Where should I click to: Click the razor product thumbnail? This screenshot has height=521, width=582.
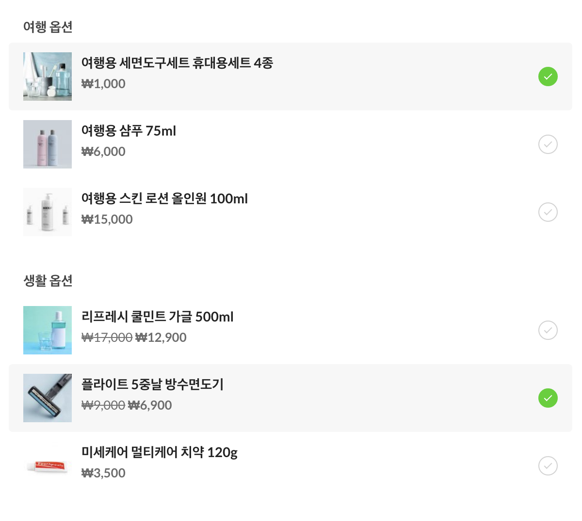(48, 398)
